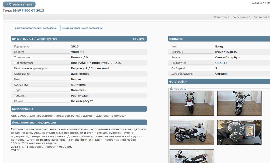This screenshot has width=270, height=163.
Task: Expand the "Опции темы" dropdown menu
Action: tap(221, 17)
